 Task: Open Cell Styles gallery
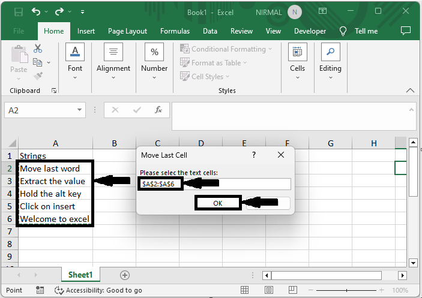[205, 77]
